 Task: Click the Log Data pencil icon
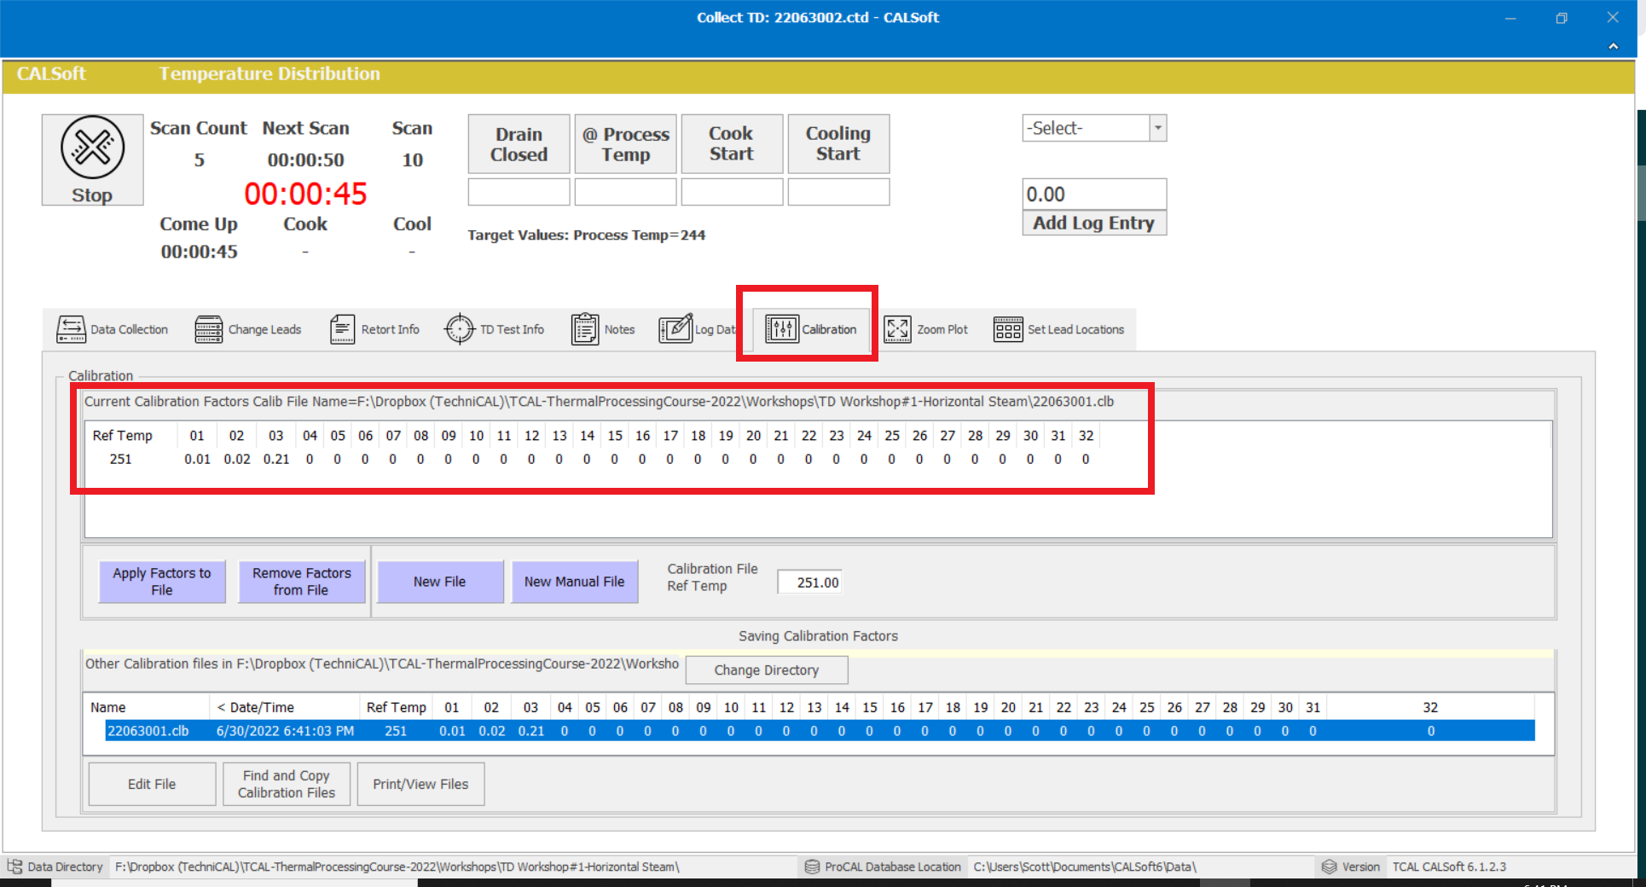pyautogui.click(x=675, y=328)
